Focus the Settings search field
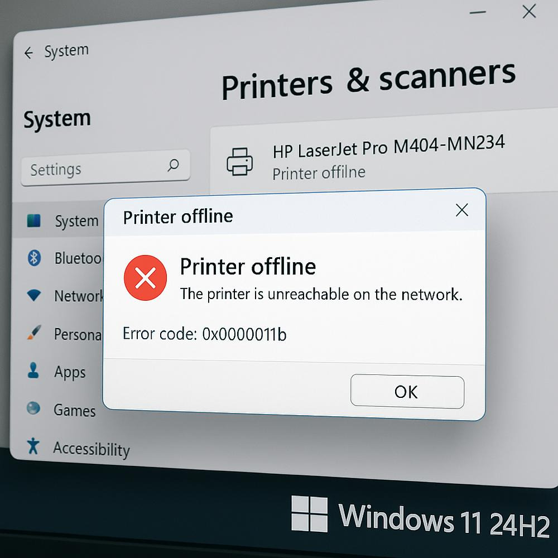This screenshot has width=558, height=558. coord(105,167)
